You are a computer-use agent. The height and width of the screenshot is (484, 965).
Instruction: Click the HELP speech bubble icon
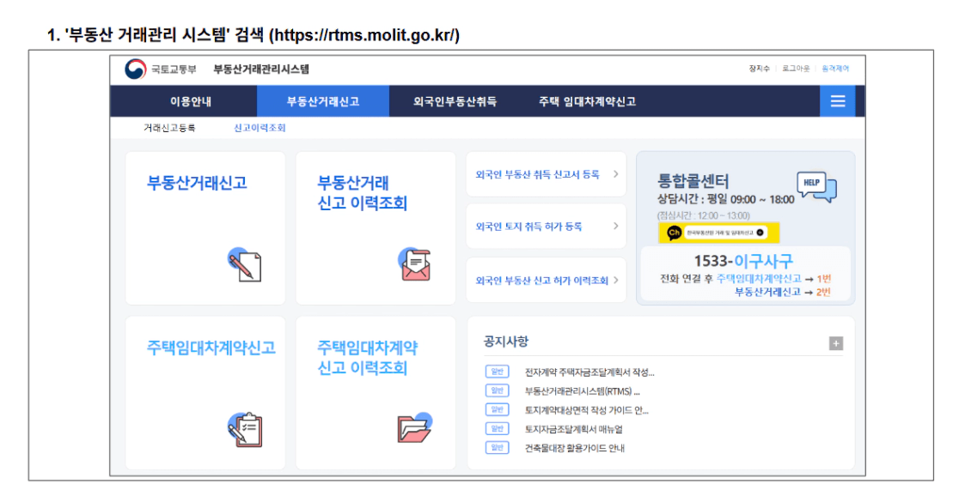(816, 187)
